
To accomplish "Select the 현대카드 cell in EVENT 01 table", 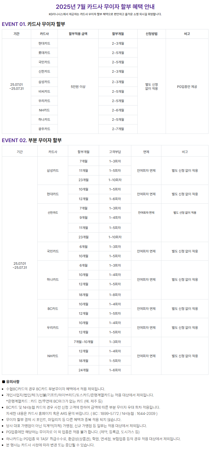I will pyautogui.click(x=44, y=43).
